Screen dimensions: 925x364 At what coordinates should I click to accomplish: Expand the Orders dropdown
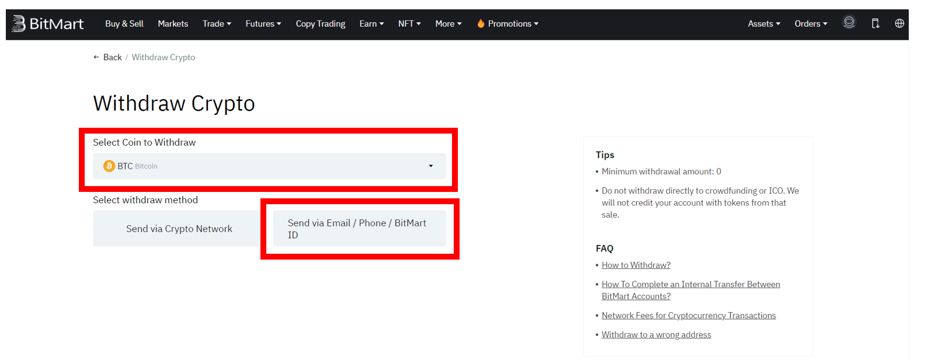811,24
